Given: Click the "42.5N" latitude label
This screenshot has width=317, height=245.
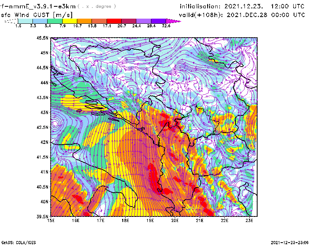Looking at the screenshot, I should (x=42, y=127).
